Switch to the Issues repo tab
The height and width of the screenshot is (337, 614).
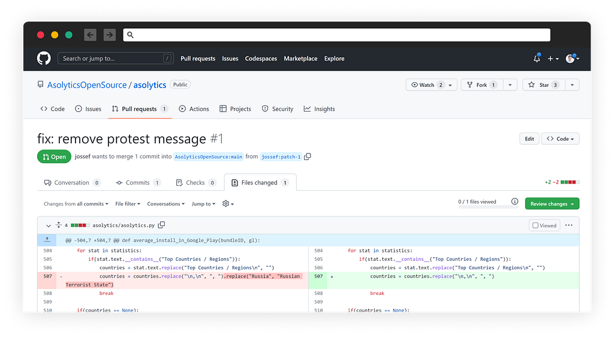pyautogui.click(x=88, y=109)
